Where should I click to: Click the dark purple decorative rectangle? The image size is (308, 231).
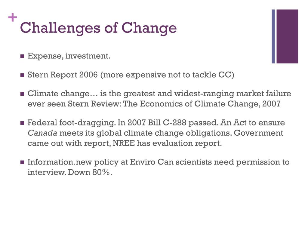pos(287,36)
